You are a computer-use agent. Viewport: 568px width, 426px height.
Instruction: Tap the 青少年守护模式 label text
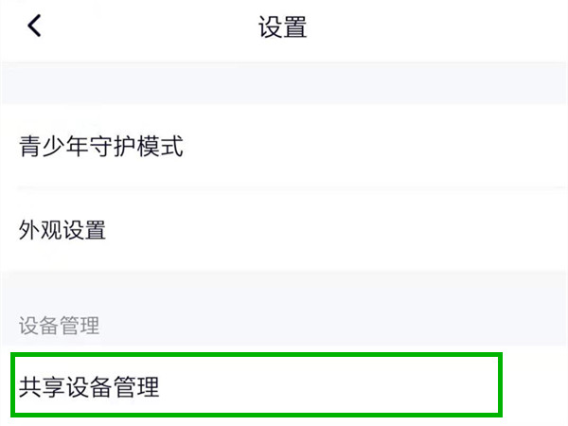(x=100, y=147)
